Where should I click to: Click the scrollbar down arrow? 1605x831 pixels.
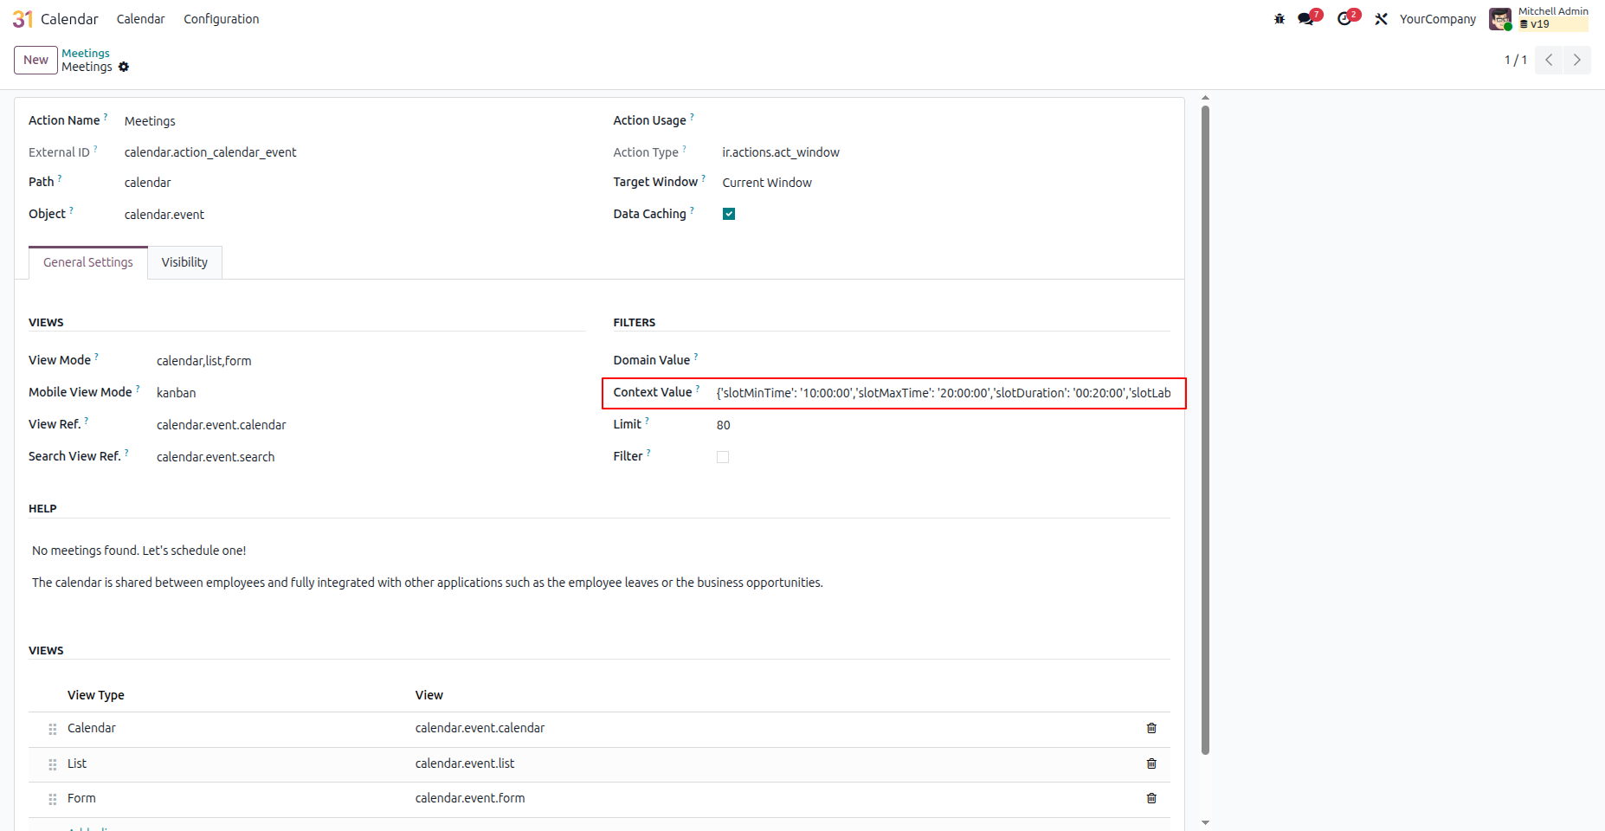click(1205, 822)
